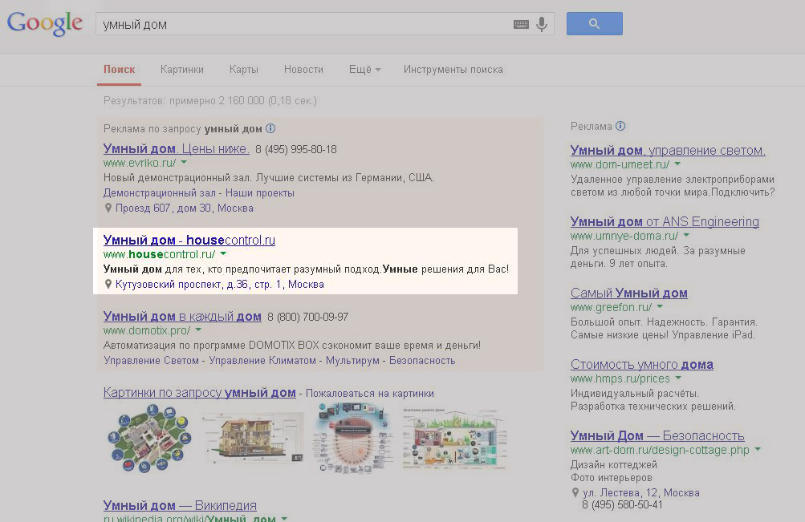Open ad 'Самый Умный дом'

(x=629, y=293)
